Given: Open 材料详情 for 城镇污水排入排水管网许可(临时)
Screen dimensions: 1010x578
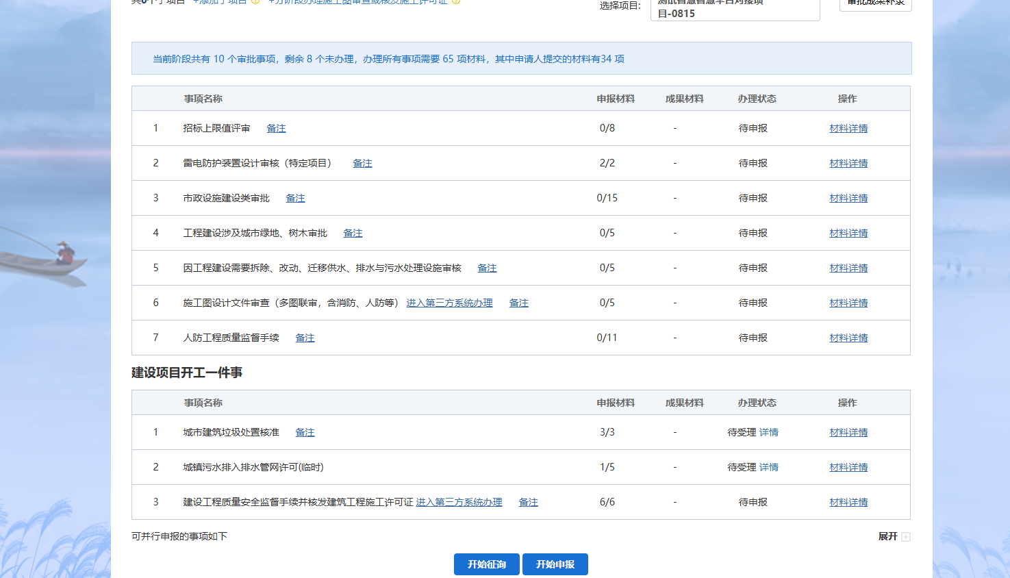Looking at the screenshot, I should (848, 468).
